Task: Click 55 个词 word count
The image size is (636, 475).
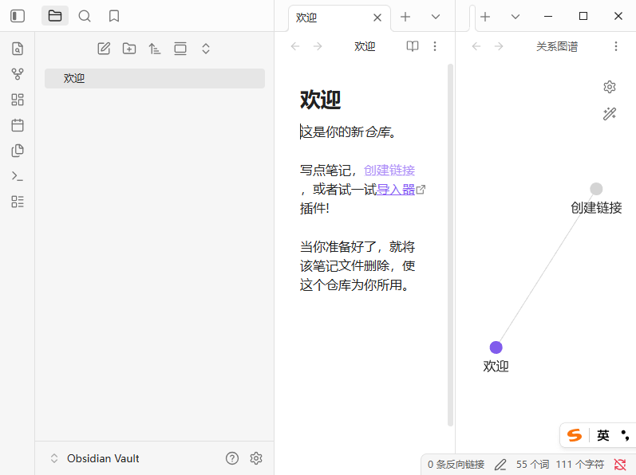Action: pyautogui.click(x=532, y=465)
